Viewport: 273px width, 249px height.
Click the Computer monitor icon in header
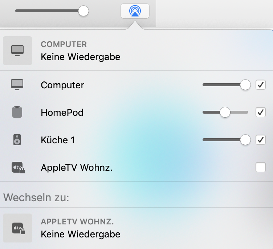click(x=17, y=51)
